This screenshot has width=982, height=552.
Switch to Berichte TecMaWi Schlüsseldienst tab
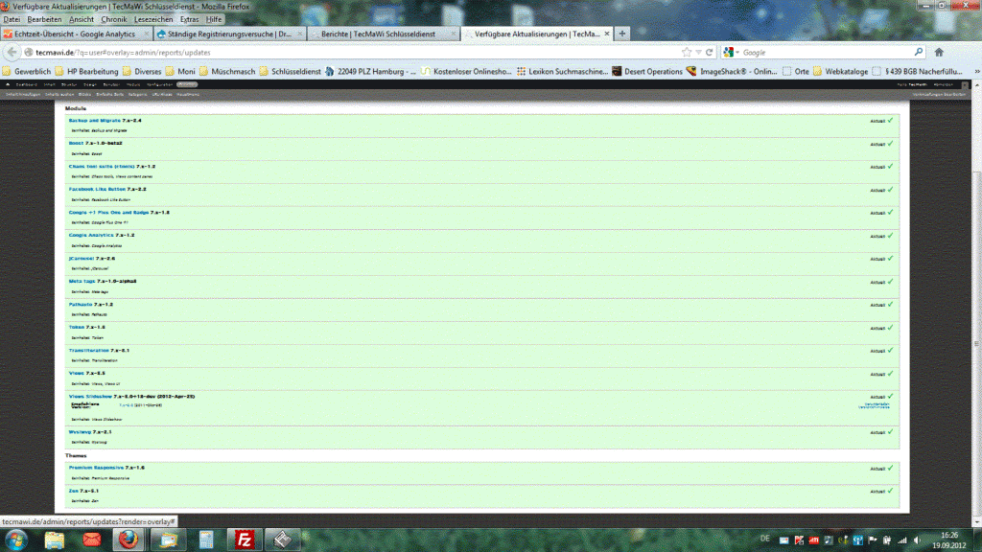tap(378, 34)
